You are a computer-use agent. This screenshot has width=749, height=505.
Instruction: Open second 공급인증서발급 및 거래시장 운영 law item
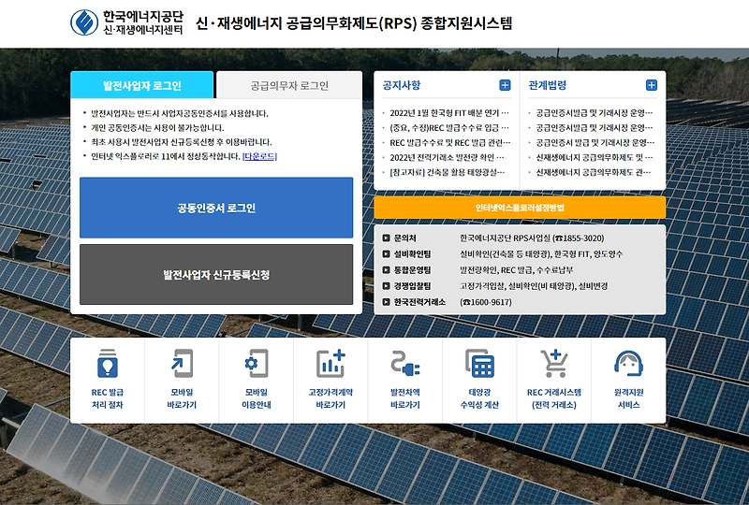click(594, 128)
